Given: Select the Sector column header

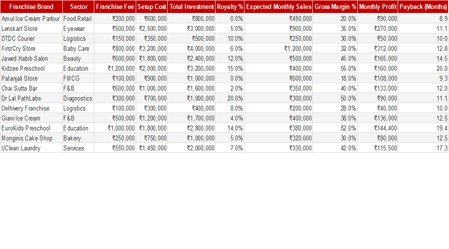Looking at the screenshot, I should (78, 6).
